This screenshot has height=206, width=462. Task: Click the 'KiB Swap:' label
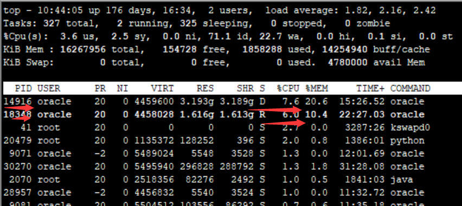29,62
